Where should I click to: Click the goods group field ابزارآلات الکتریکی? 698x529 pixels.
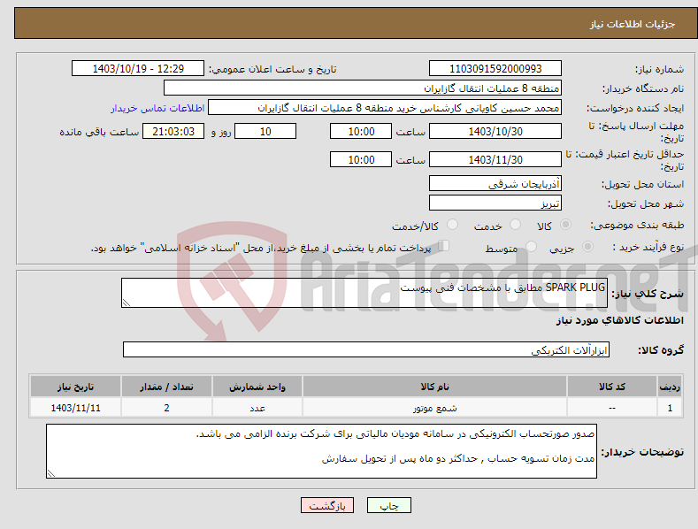coord(366,350)
